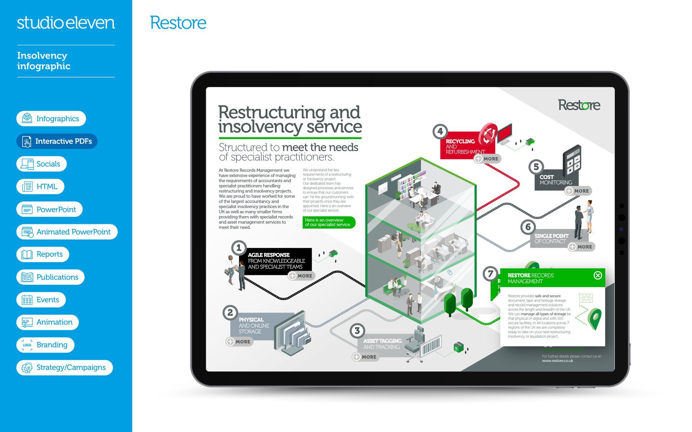Expand MORE under Physical and Online Storage
The image size is (692, 432).
(x=239, y=342)
